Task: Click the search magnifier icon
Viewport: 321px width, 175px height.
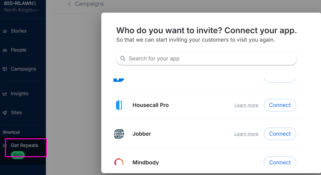Action: (x=123, y=59)
